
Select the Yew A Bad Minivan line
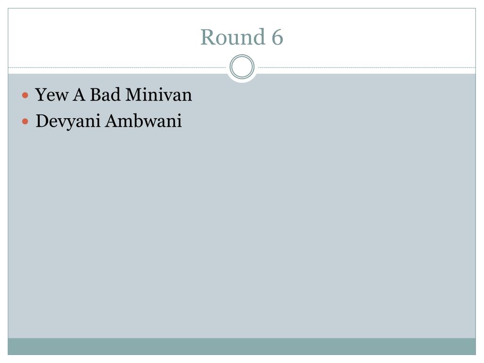[113, 95]
